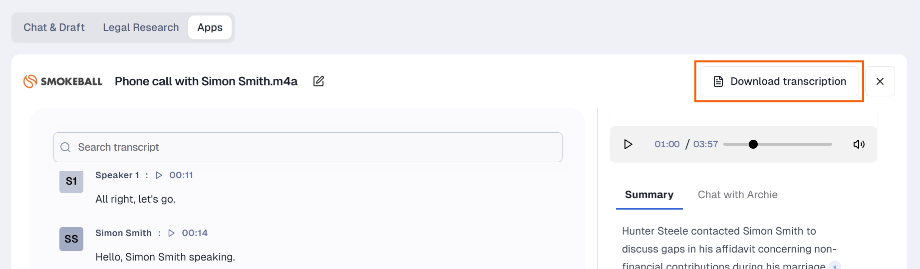The image size is (920, 269).
Task: Select the Summary tab
Action: click(649, 195)
